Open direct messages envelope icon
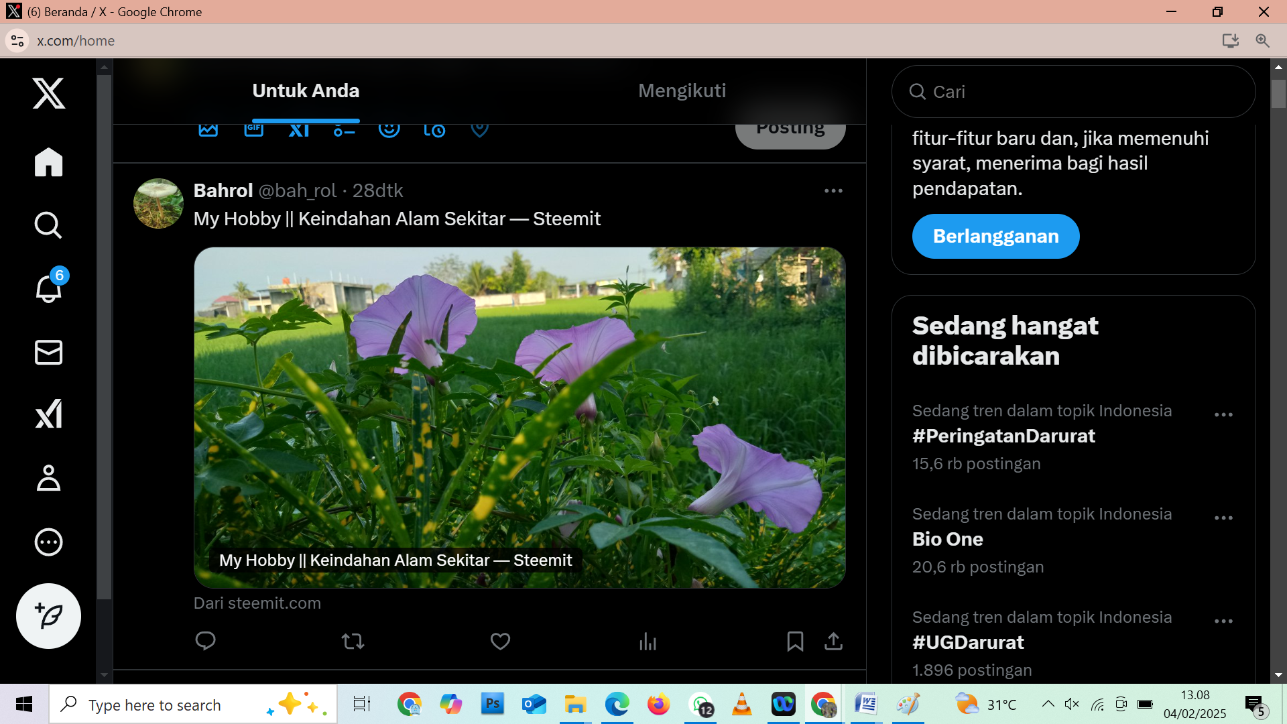Screen dimensions: 1287x724 tap(48, 352)
